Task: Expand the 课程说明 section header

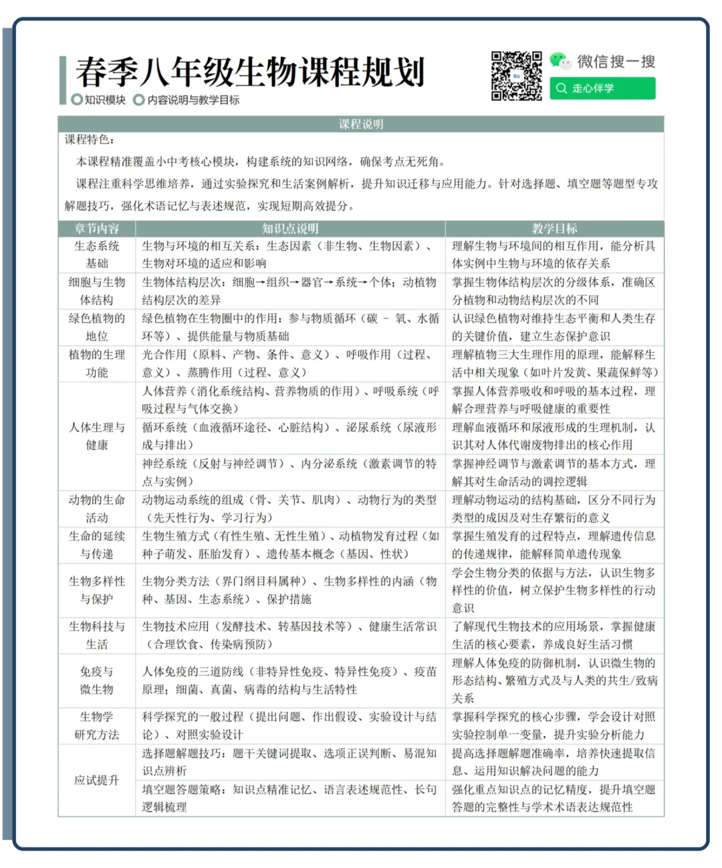Action: (x=361, y=124)
